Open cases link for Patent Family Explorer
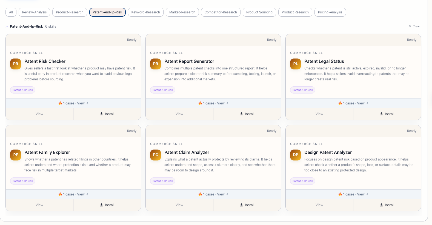432x225 pixels. 73,194
